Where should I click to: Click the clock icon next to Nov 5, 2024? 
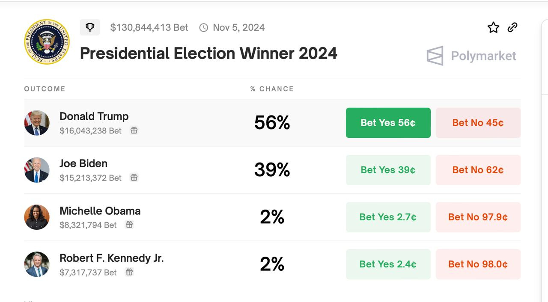204,28
